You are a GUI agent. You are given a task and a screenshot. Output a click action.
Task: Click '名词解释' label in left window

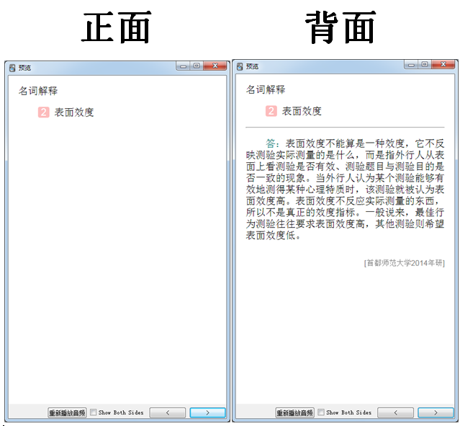[x=38, y=91]
